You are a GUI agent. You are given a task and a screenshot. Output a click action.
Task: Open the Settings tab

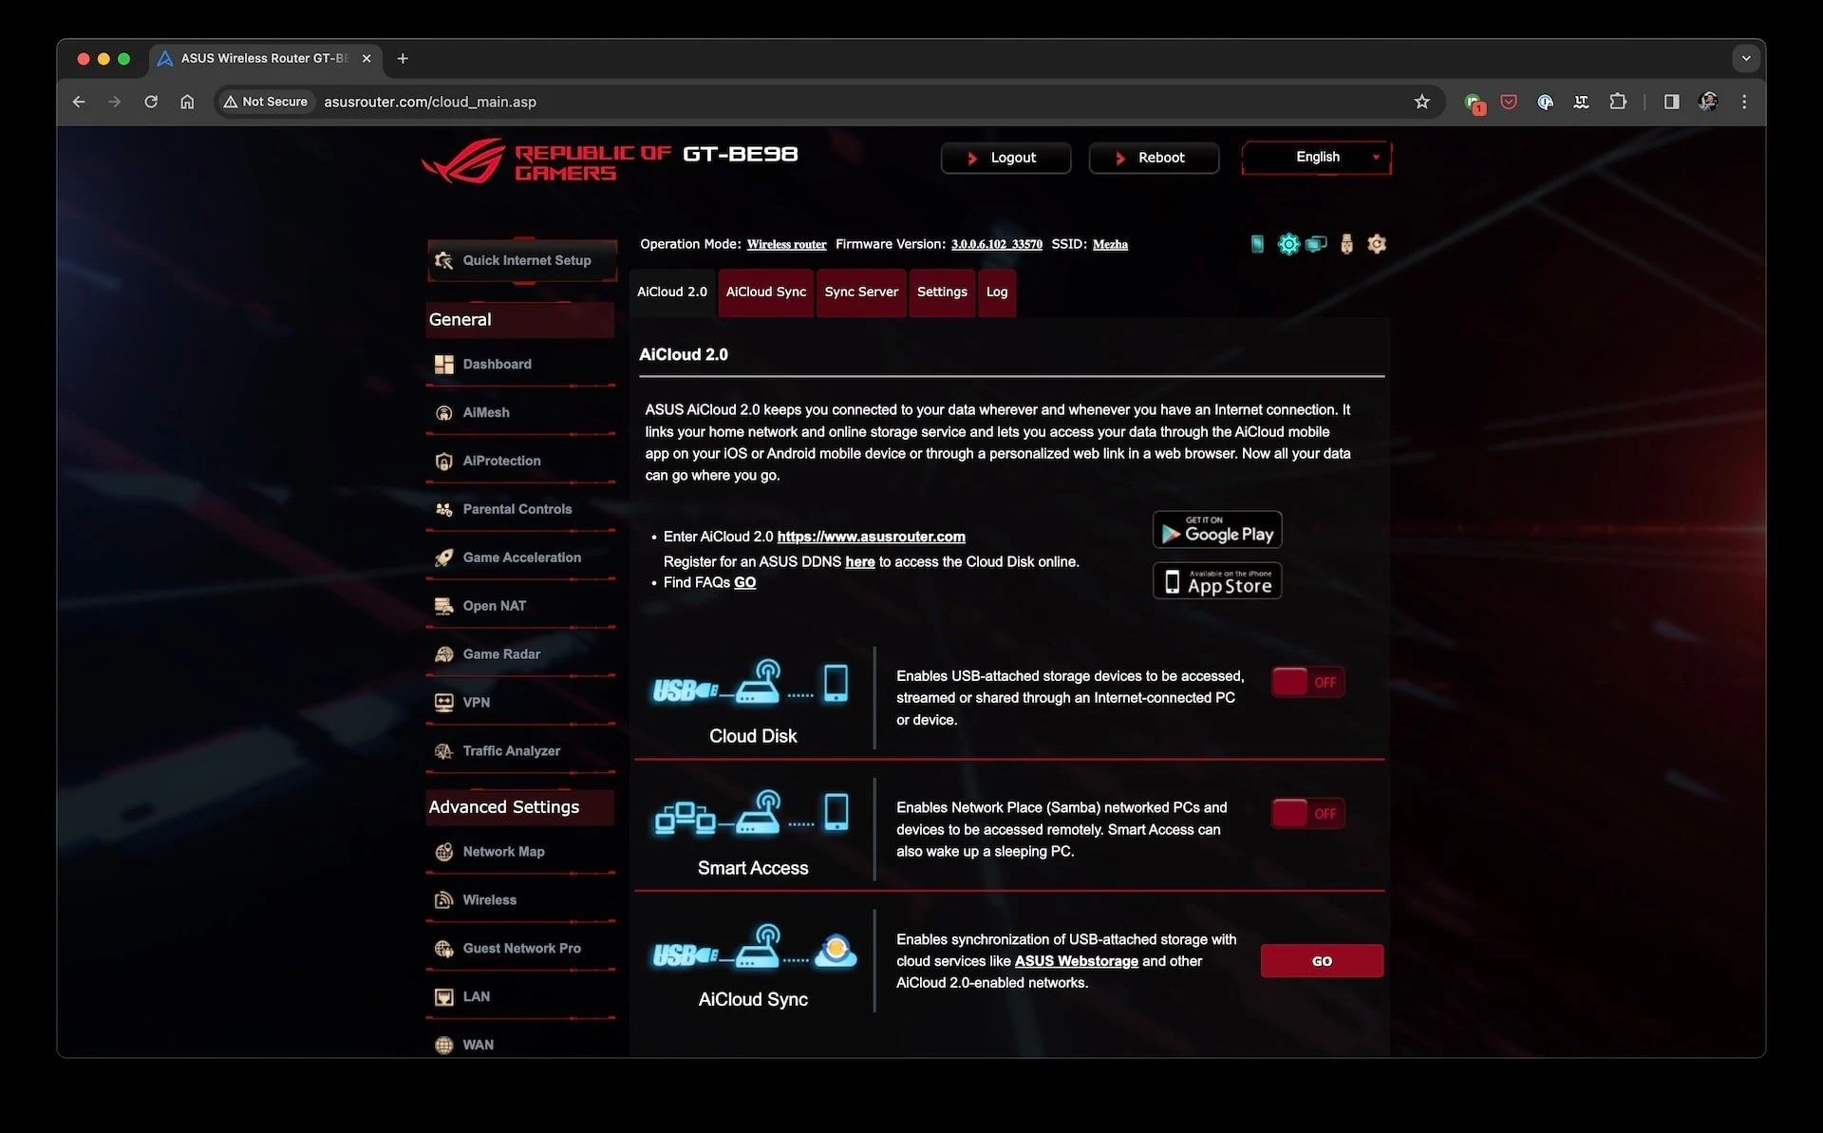[x=942, y=292]
